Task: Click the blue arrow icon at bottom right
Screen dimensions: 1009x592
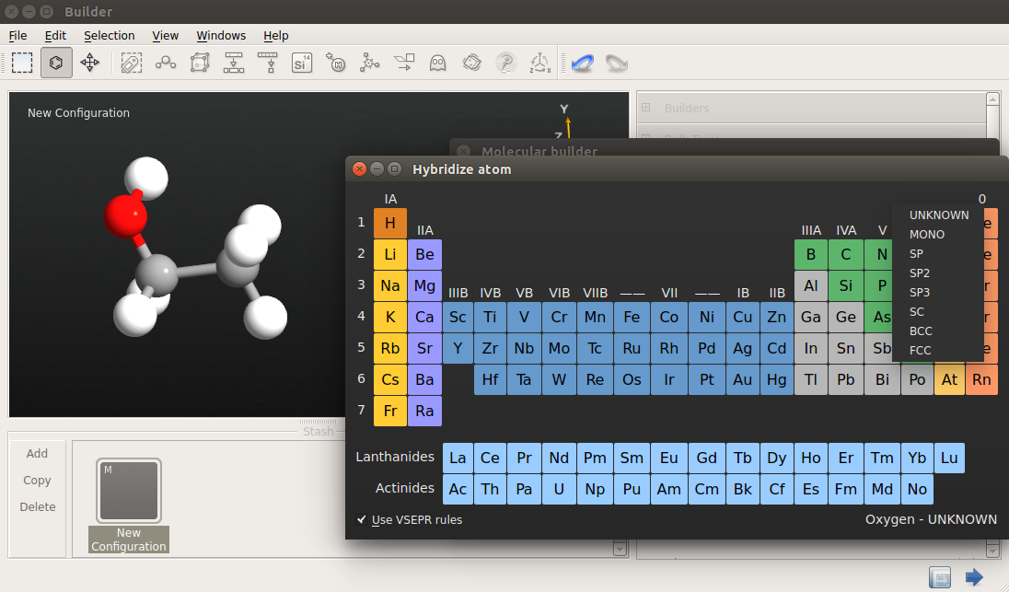Action: (x=974, y=577)
